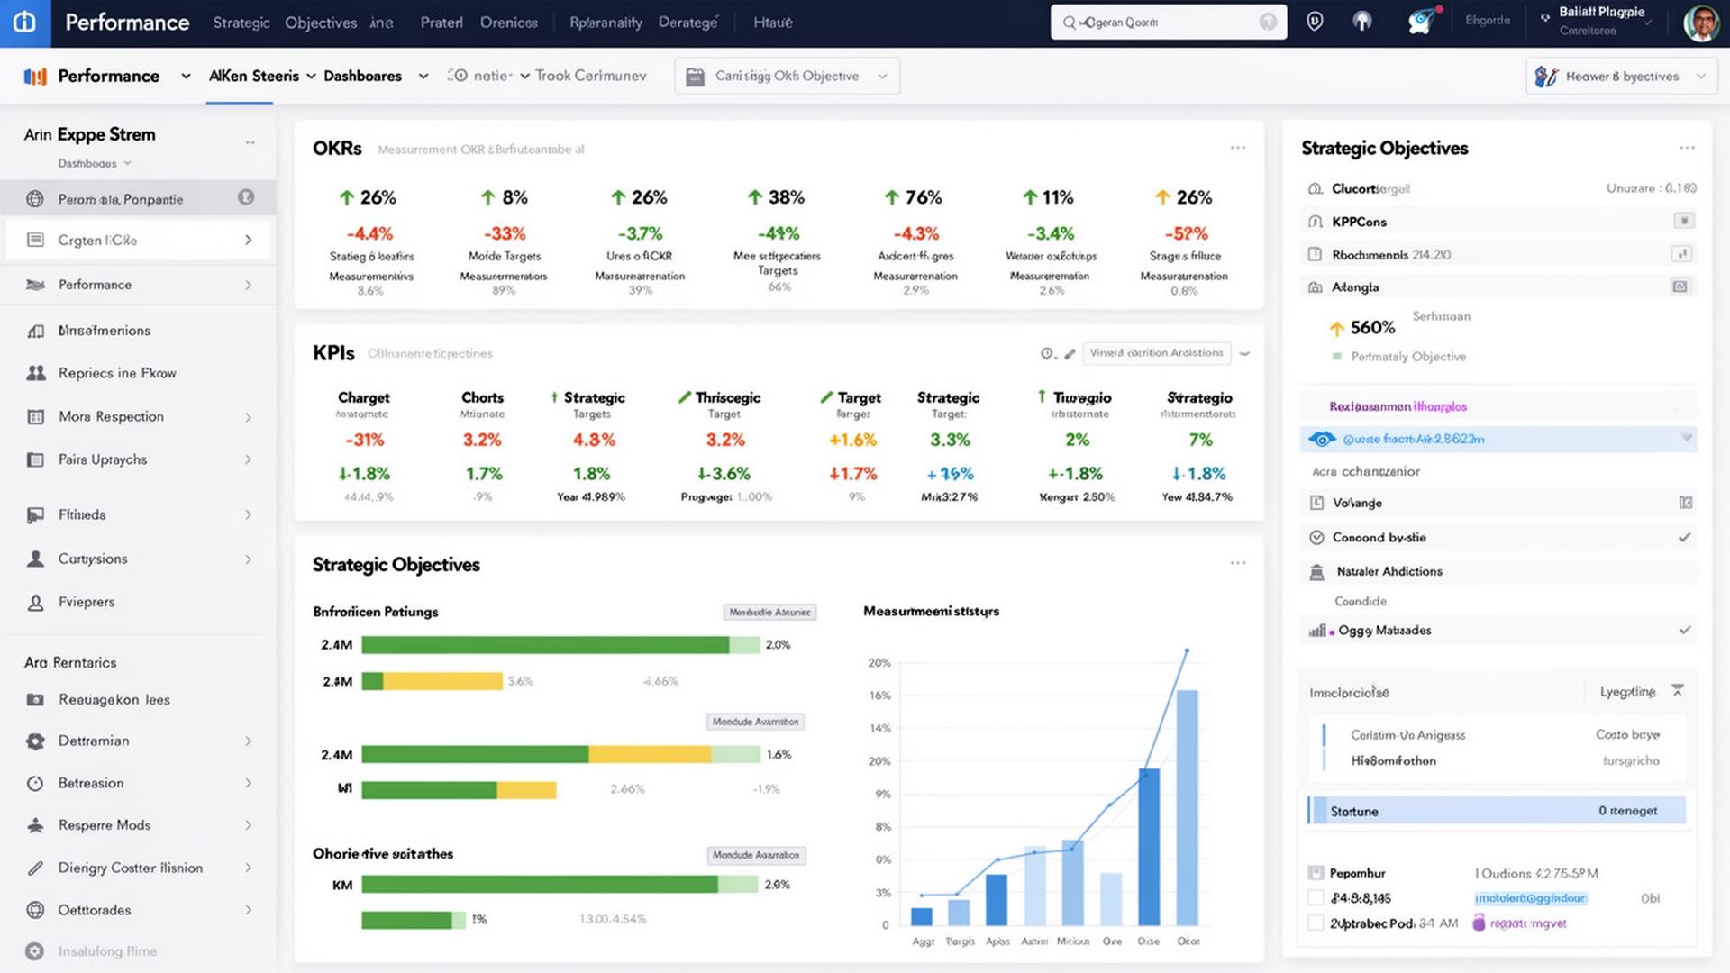Viewport: 1730px width, 973px height.
Task: Check the Pepomhur checkbox
Action: click(x=1316, y=873)
